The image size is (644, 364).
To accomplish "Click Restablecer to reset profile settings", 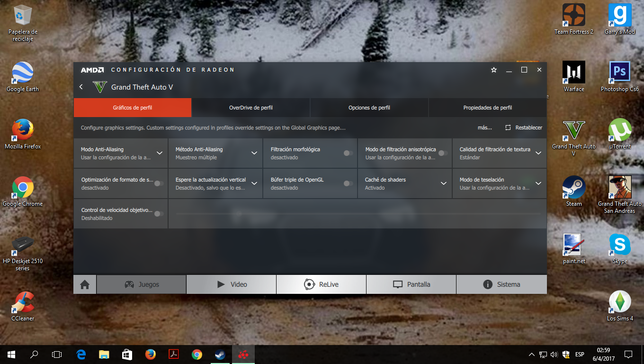I will (524, 127).
